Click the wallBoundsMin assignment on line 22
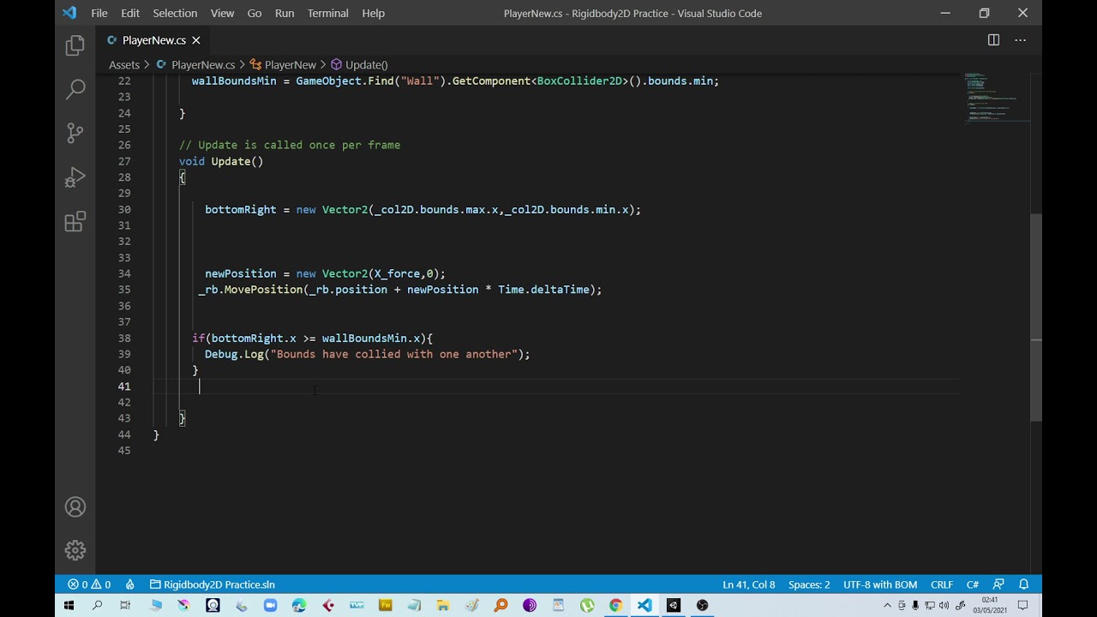1097x617 pixels. click(455, 81)
